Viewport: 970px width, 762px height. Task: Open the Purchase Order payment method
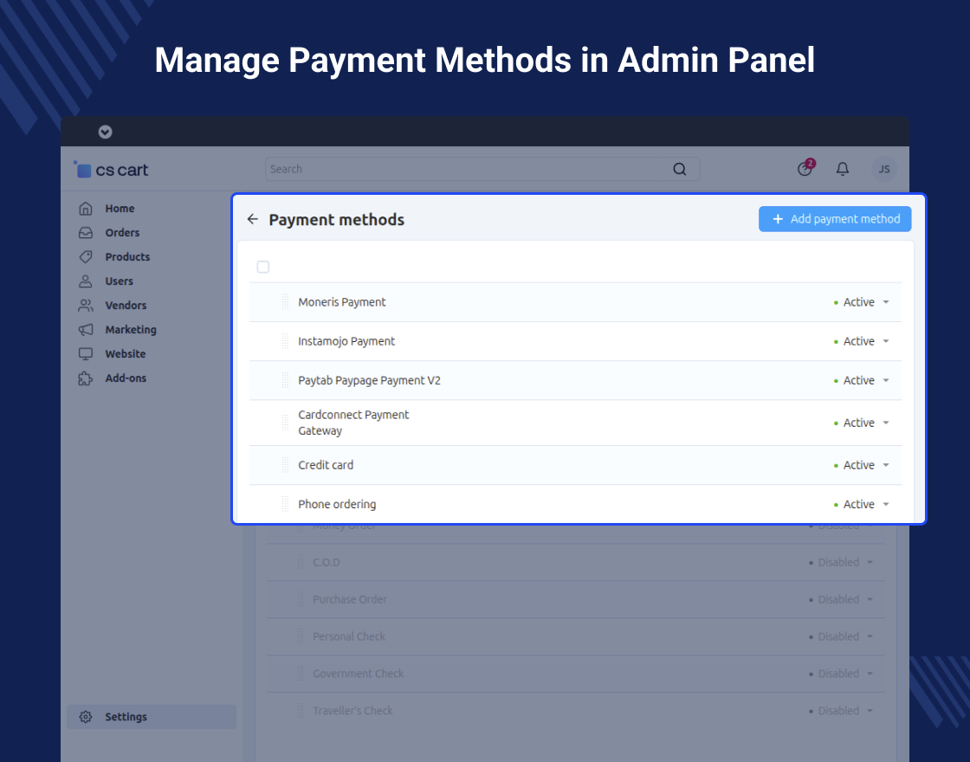[x=350, y=599]
